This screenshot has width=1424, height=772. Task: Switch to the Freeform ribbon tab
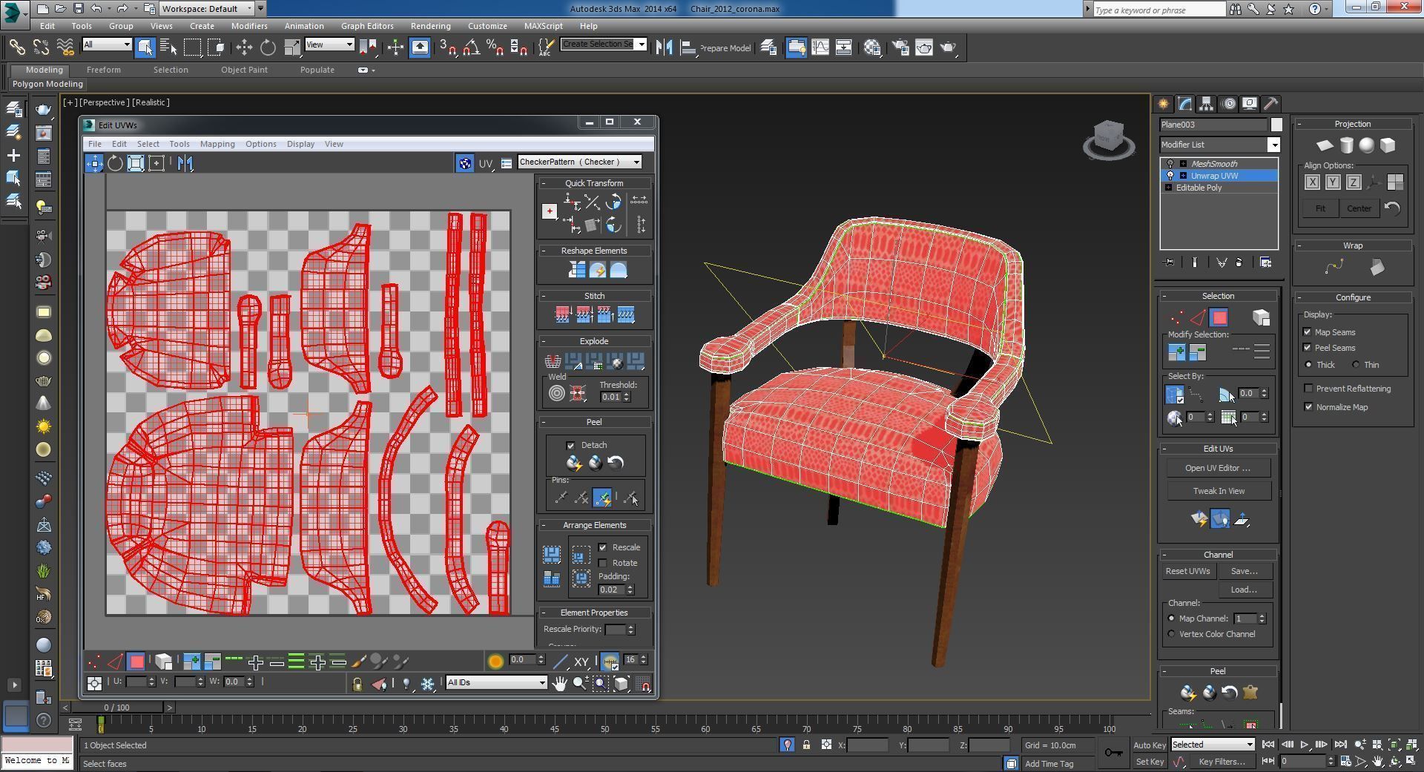pyautogui.click(x=103, y=70)
